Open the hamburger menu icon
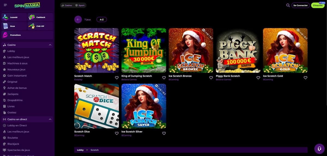Screen dimensions: 327x156 5,5
